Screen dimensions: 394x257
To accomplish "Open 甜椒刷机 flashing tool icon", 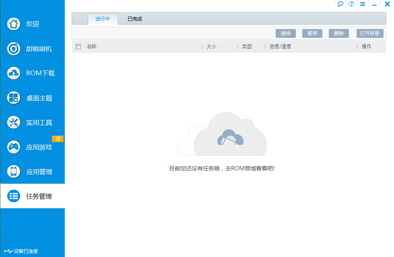I will pyautogui.click(x=14, y=49).
